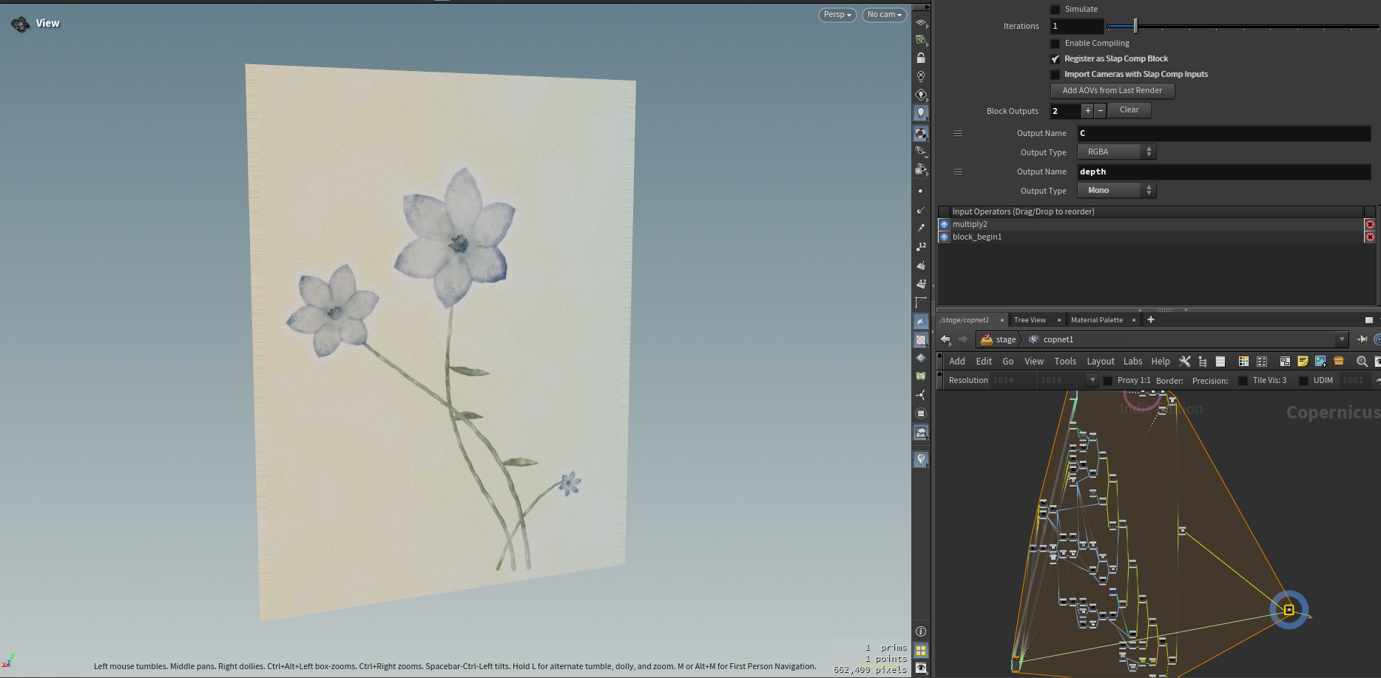Screen dimensions: 1381x678
Task: Remove a block output with minus button
Action: [1101, 111]
